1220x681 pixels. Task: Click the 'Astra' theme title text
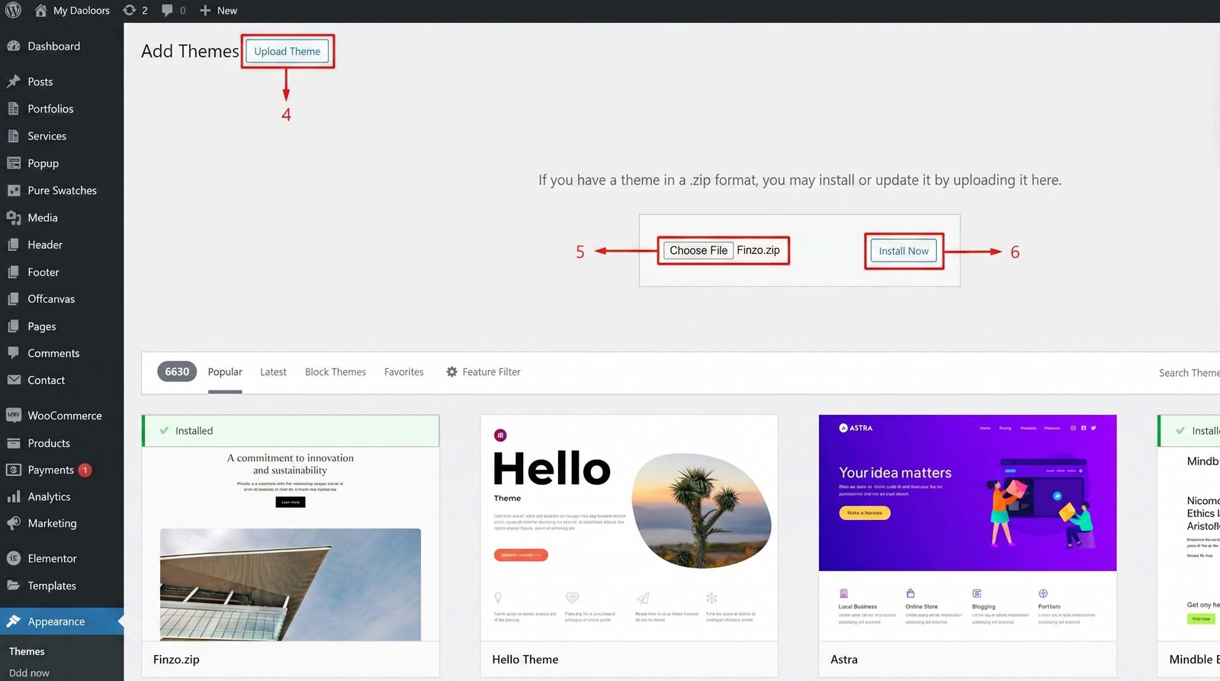(844, 660)
